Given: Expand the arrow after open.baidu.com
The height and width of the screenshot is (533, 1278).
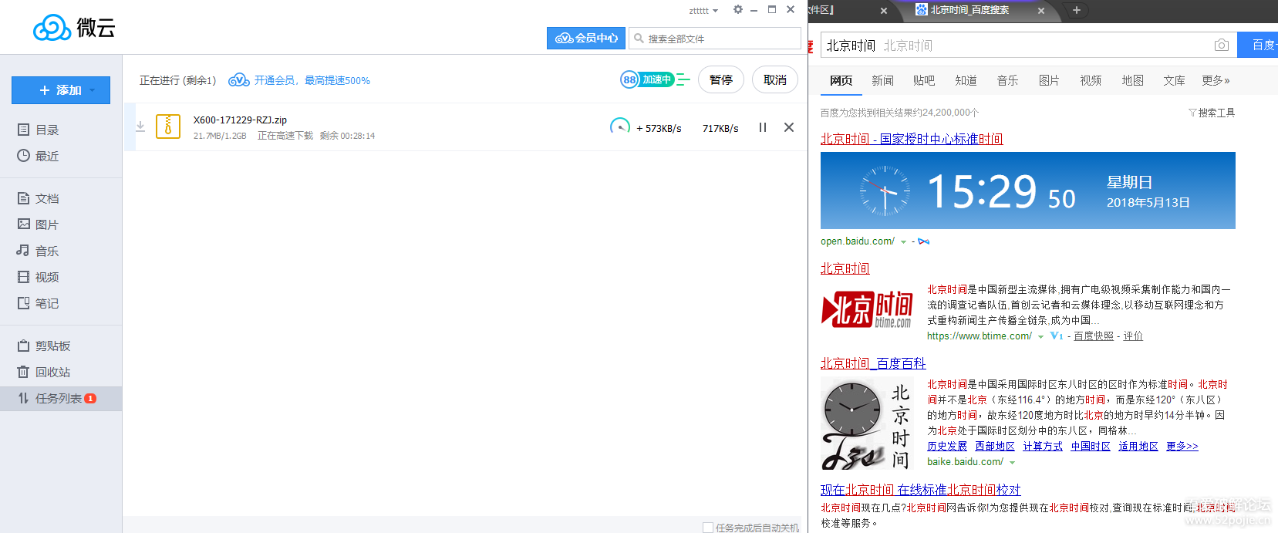Looking at the screenshot, I should (903, 242).
